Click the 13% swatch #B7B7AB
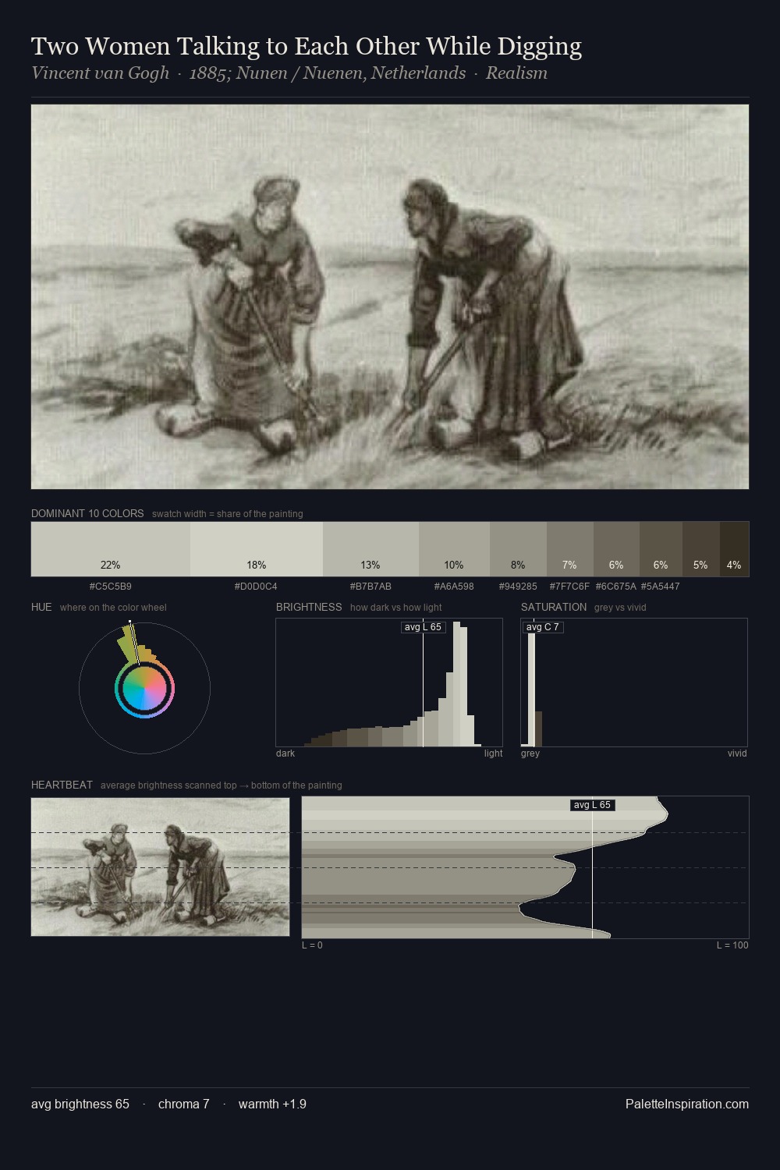The image size is (780, 1170). click(370, 549)
